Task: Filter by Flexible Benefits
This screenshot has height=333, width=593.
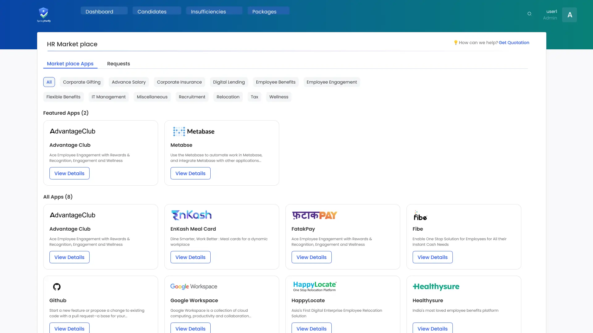Action: coord(63,97)
